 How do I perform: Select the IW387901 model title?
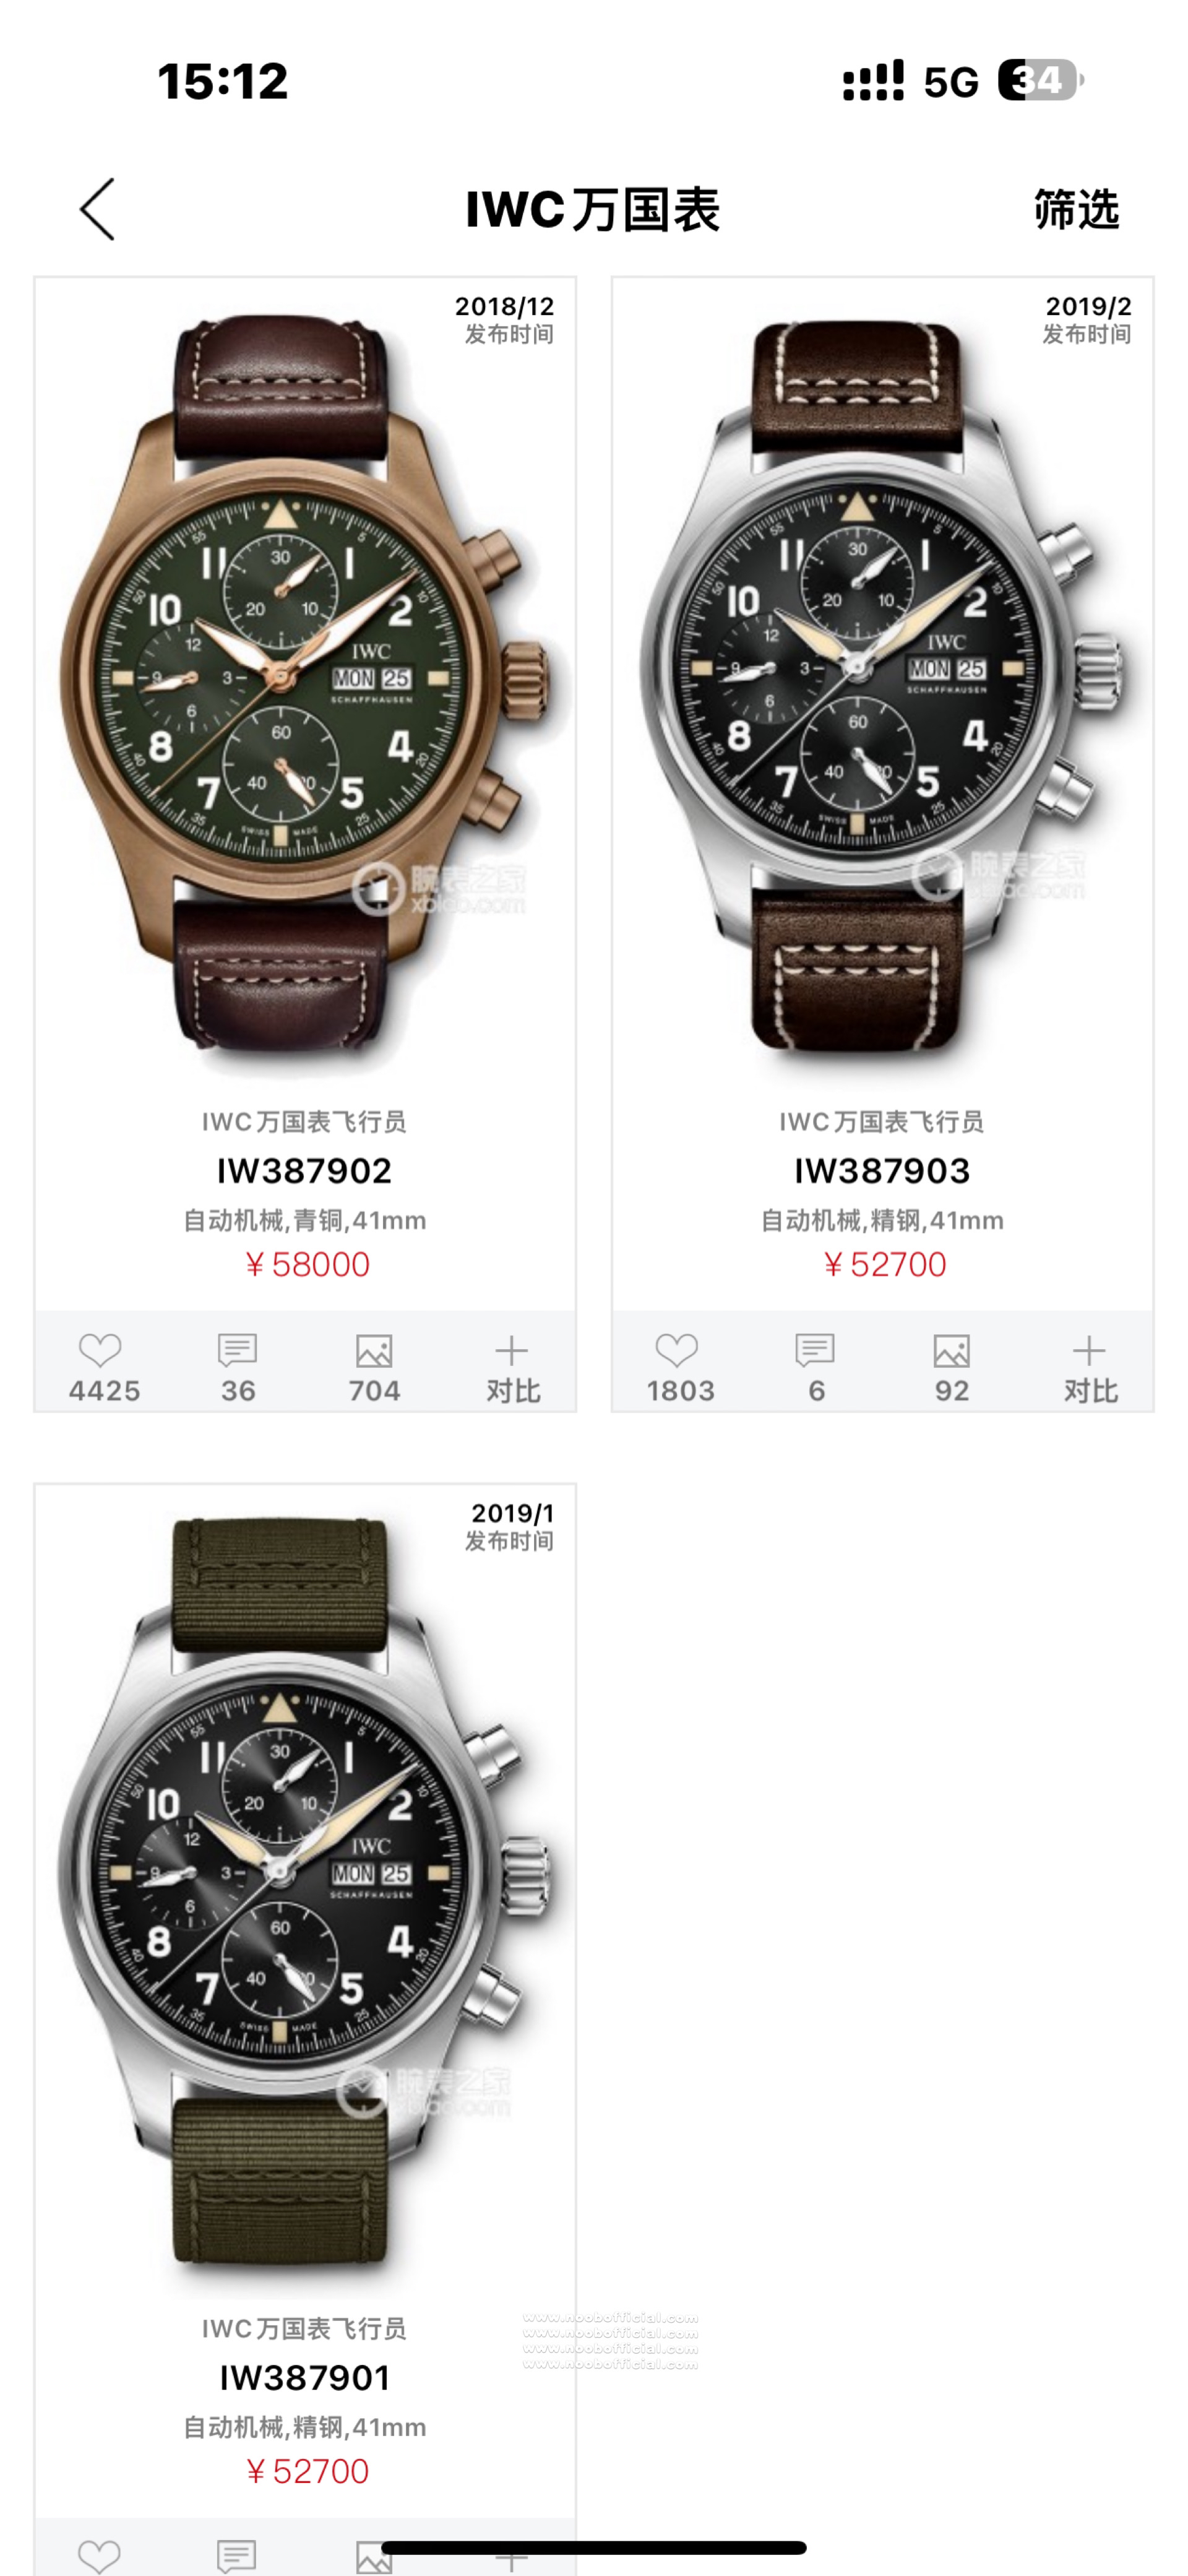(305, 2377)
